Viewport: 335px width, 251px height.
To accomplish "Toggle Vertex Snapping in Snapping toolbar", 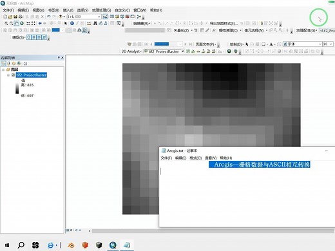I will (39, 37).
